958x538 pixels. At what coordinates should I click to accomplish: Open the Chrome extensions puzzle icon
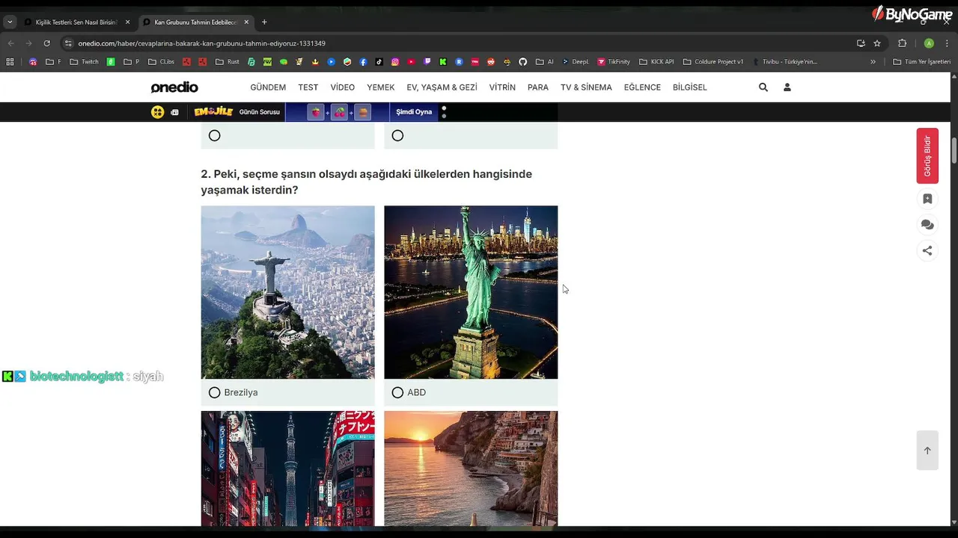(903, 43)
